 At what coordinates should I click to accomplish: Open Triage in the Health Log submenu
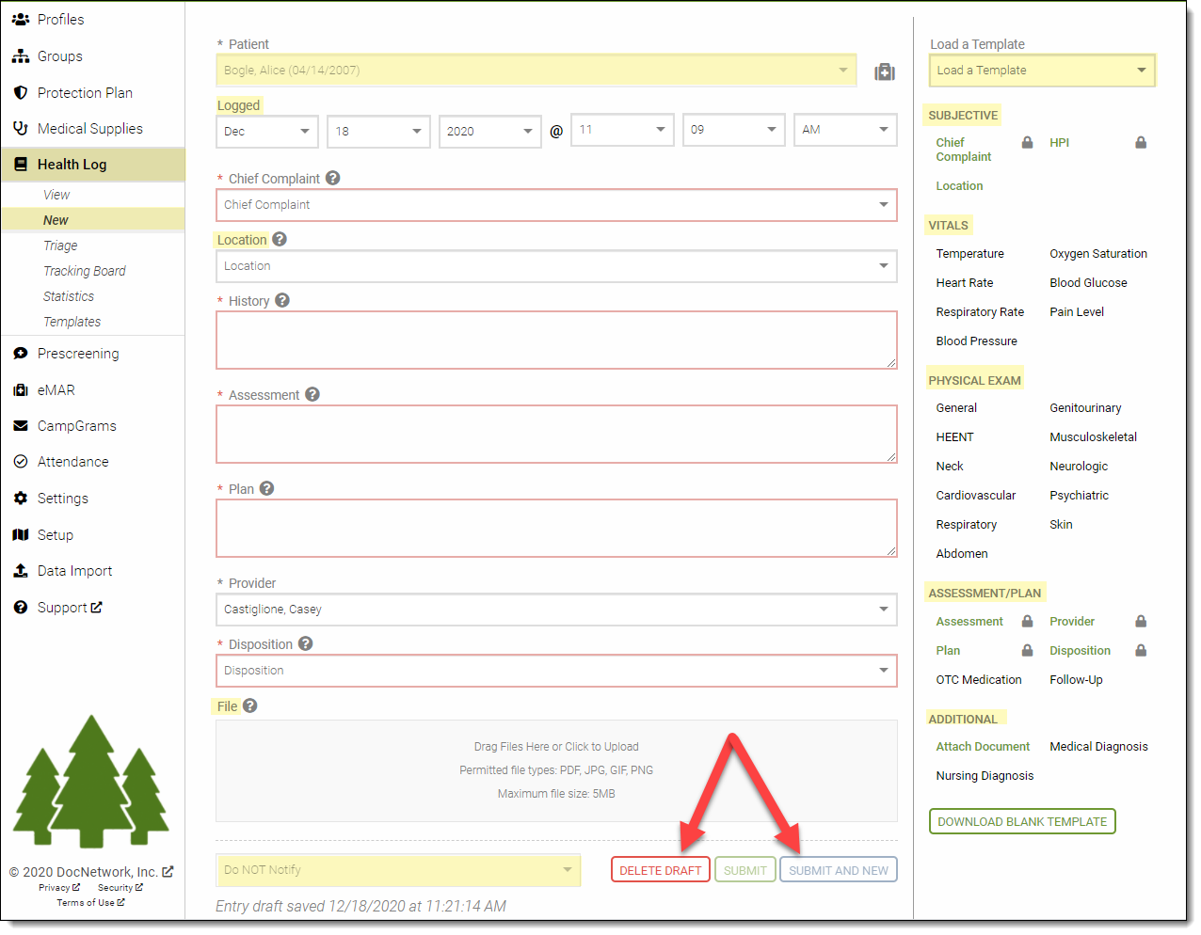point(60,246)
